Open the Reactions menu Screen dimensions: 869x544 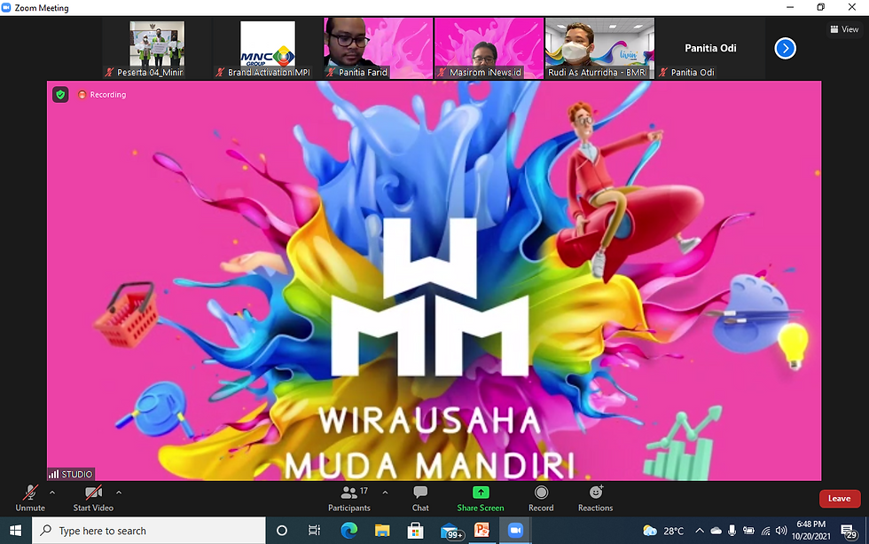tap(595, 499)
